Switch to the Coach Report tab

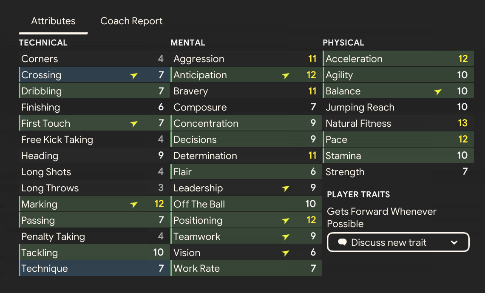(131, 21)
